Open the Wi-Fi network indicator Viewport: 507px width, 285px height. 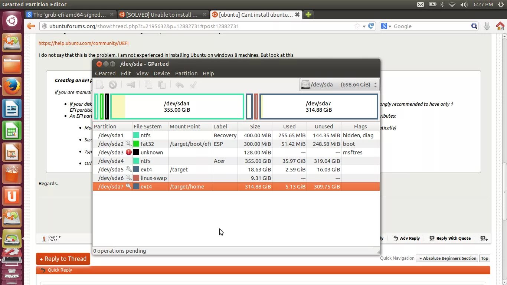tap(452, 4)
